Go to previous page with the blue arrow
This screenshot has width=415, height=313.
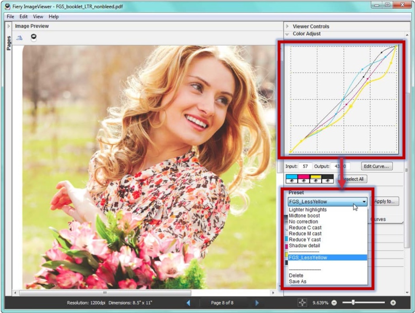coord(189,302)
